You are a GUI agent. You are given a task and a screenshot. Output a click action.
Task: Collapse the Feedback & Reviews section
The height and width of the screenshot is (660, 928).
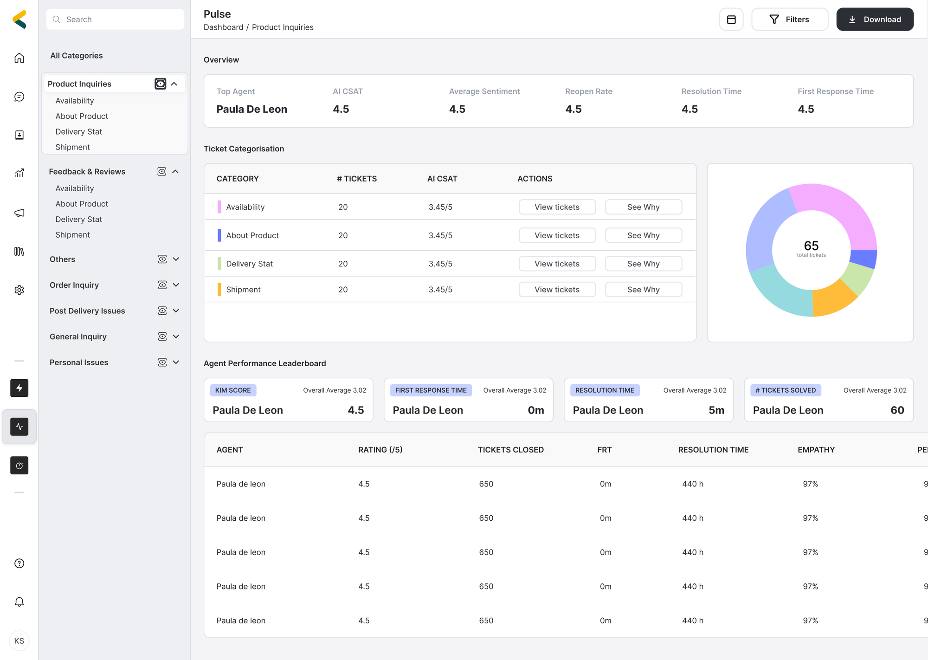175,172
